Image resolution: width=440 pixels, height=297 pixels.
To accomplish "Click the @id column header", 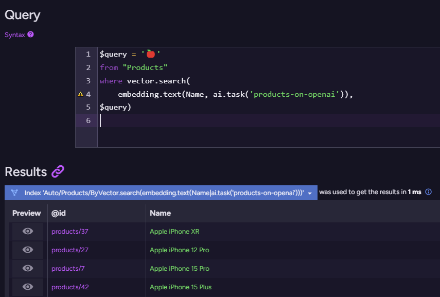I will [57, 213].
